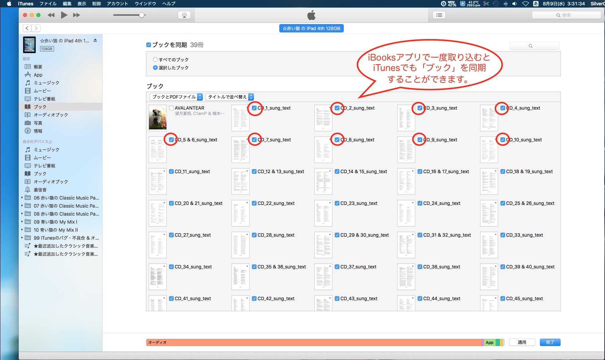Screen dimensions: 605x360
Task: Expand the 08 赤い猫の Classic Music folder
Action: (22, 214)
